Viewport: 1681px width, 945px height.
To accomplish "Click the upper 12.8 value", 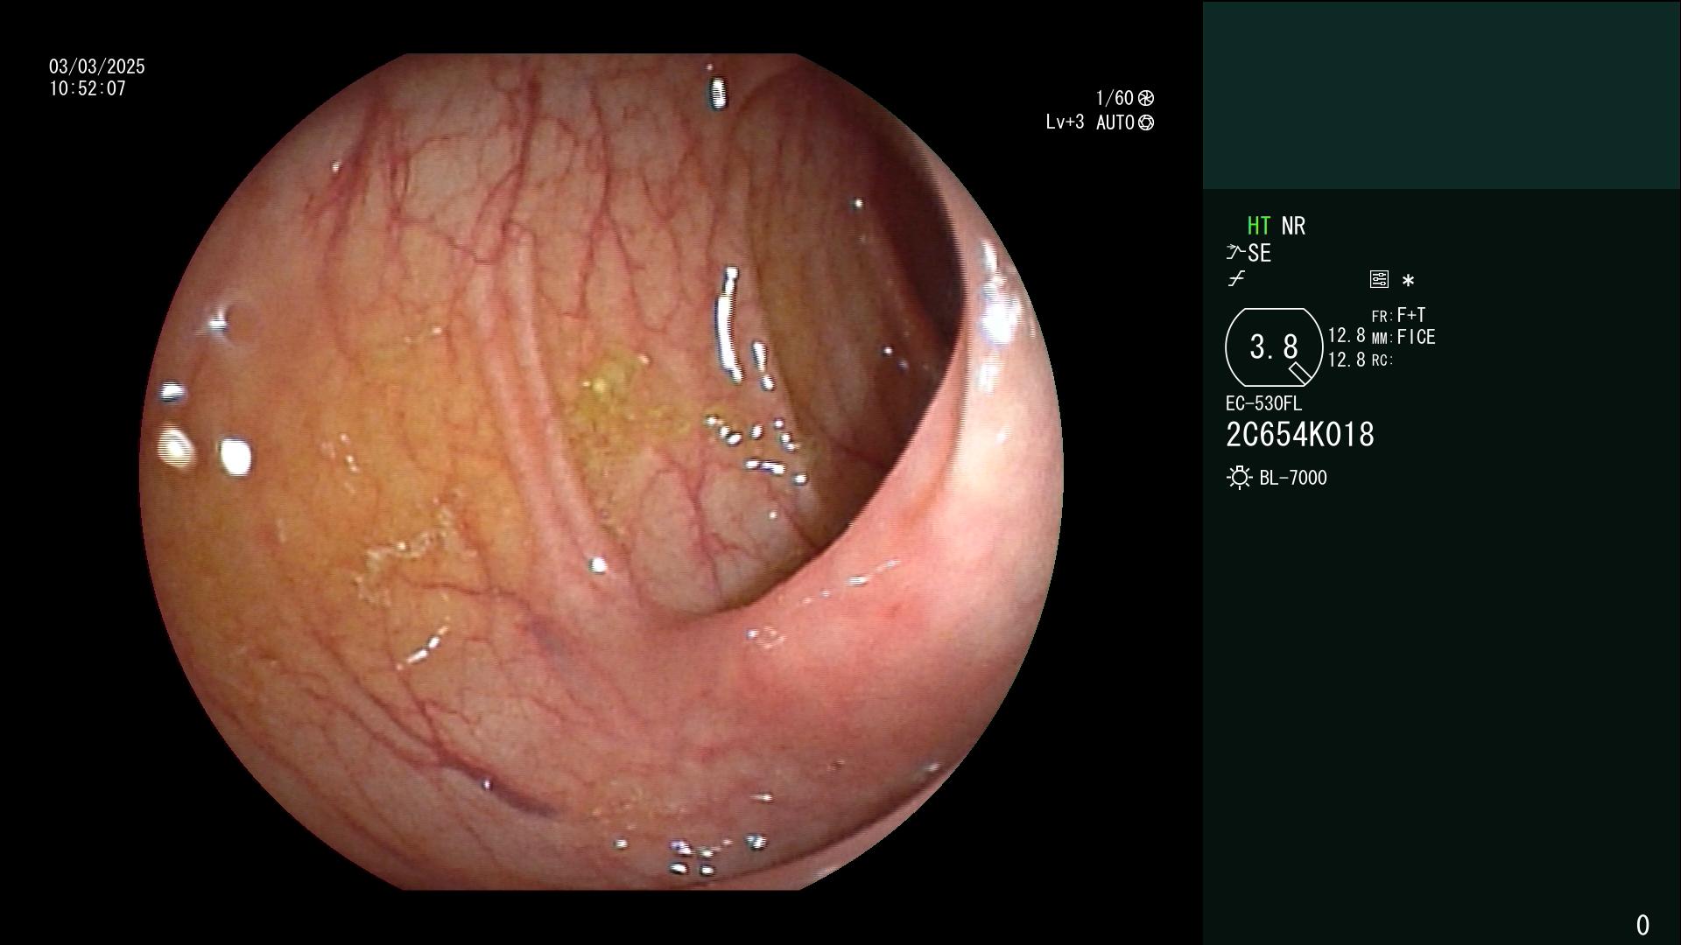I will pos(1347,336).
